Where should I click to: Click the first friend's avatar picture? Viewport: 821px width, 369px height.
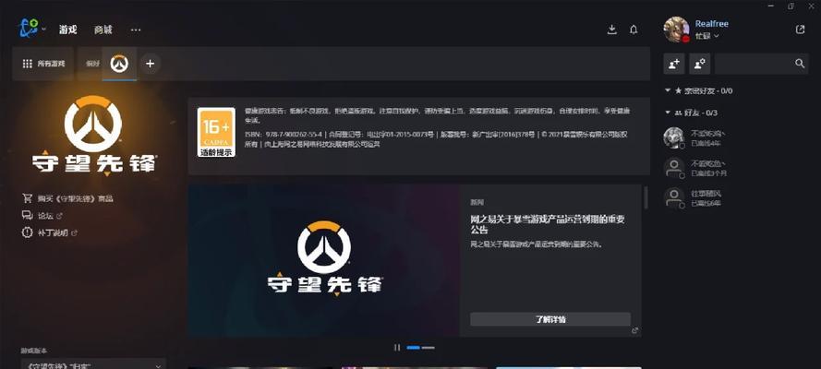(x=674, y=138)
